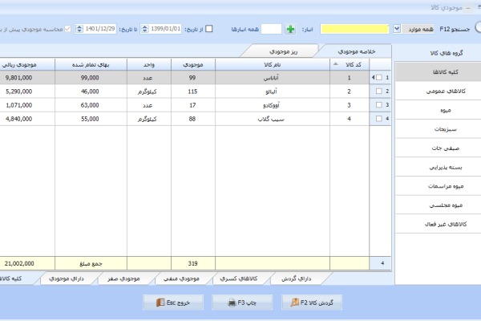
Task: Click the 9,801,000 value cell
Action: coord(27,78)
